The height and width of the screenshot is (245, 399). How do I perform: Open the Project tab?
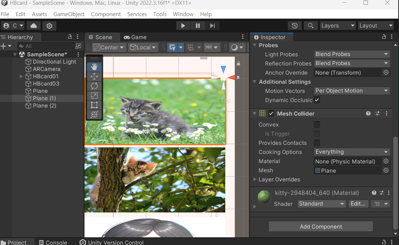tap(14, 242)
